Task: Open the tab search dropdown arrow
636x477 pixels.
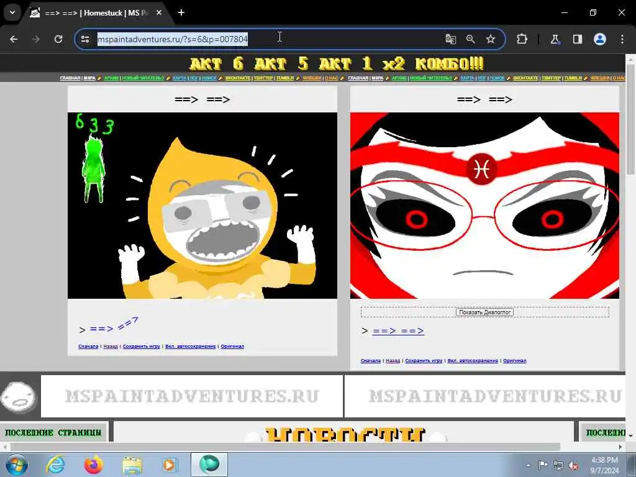Action: pos(12,12)
